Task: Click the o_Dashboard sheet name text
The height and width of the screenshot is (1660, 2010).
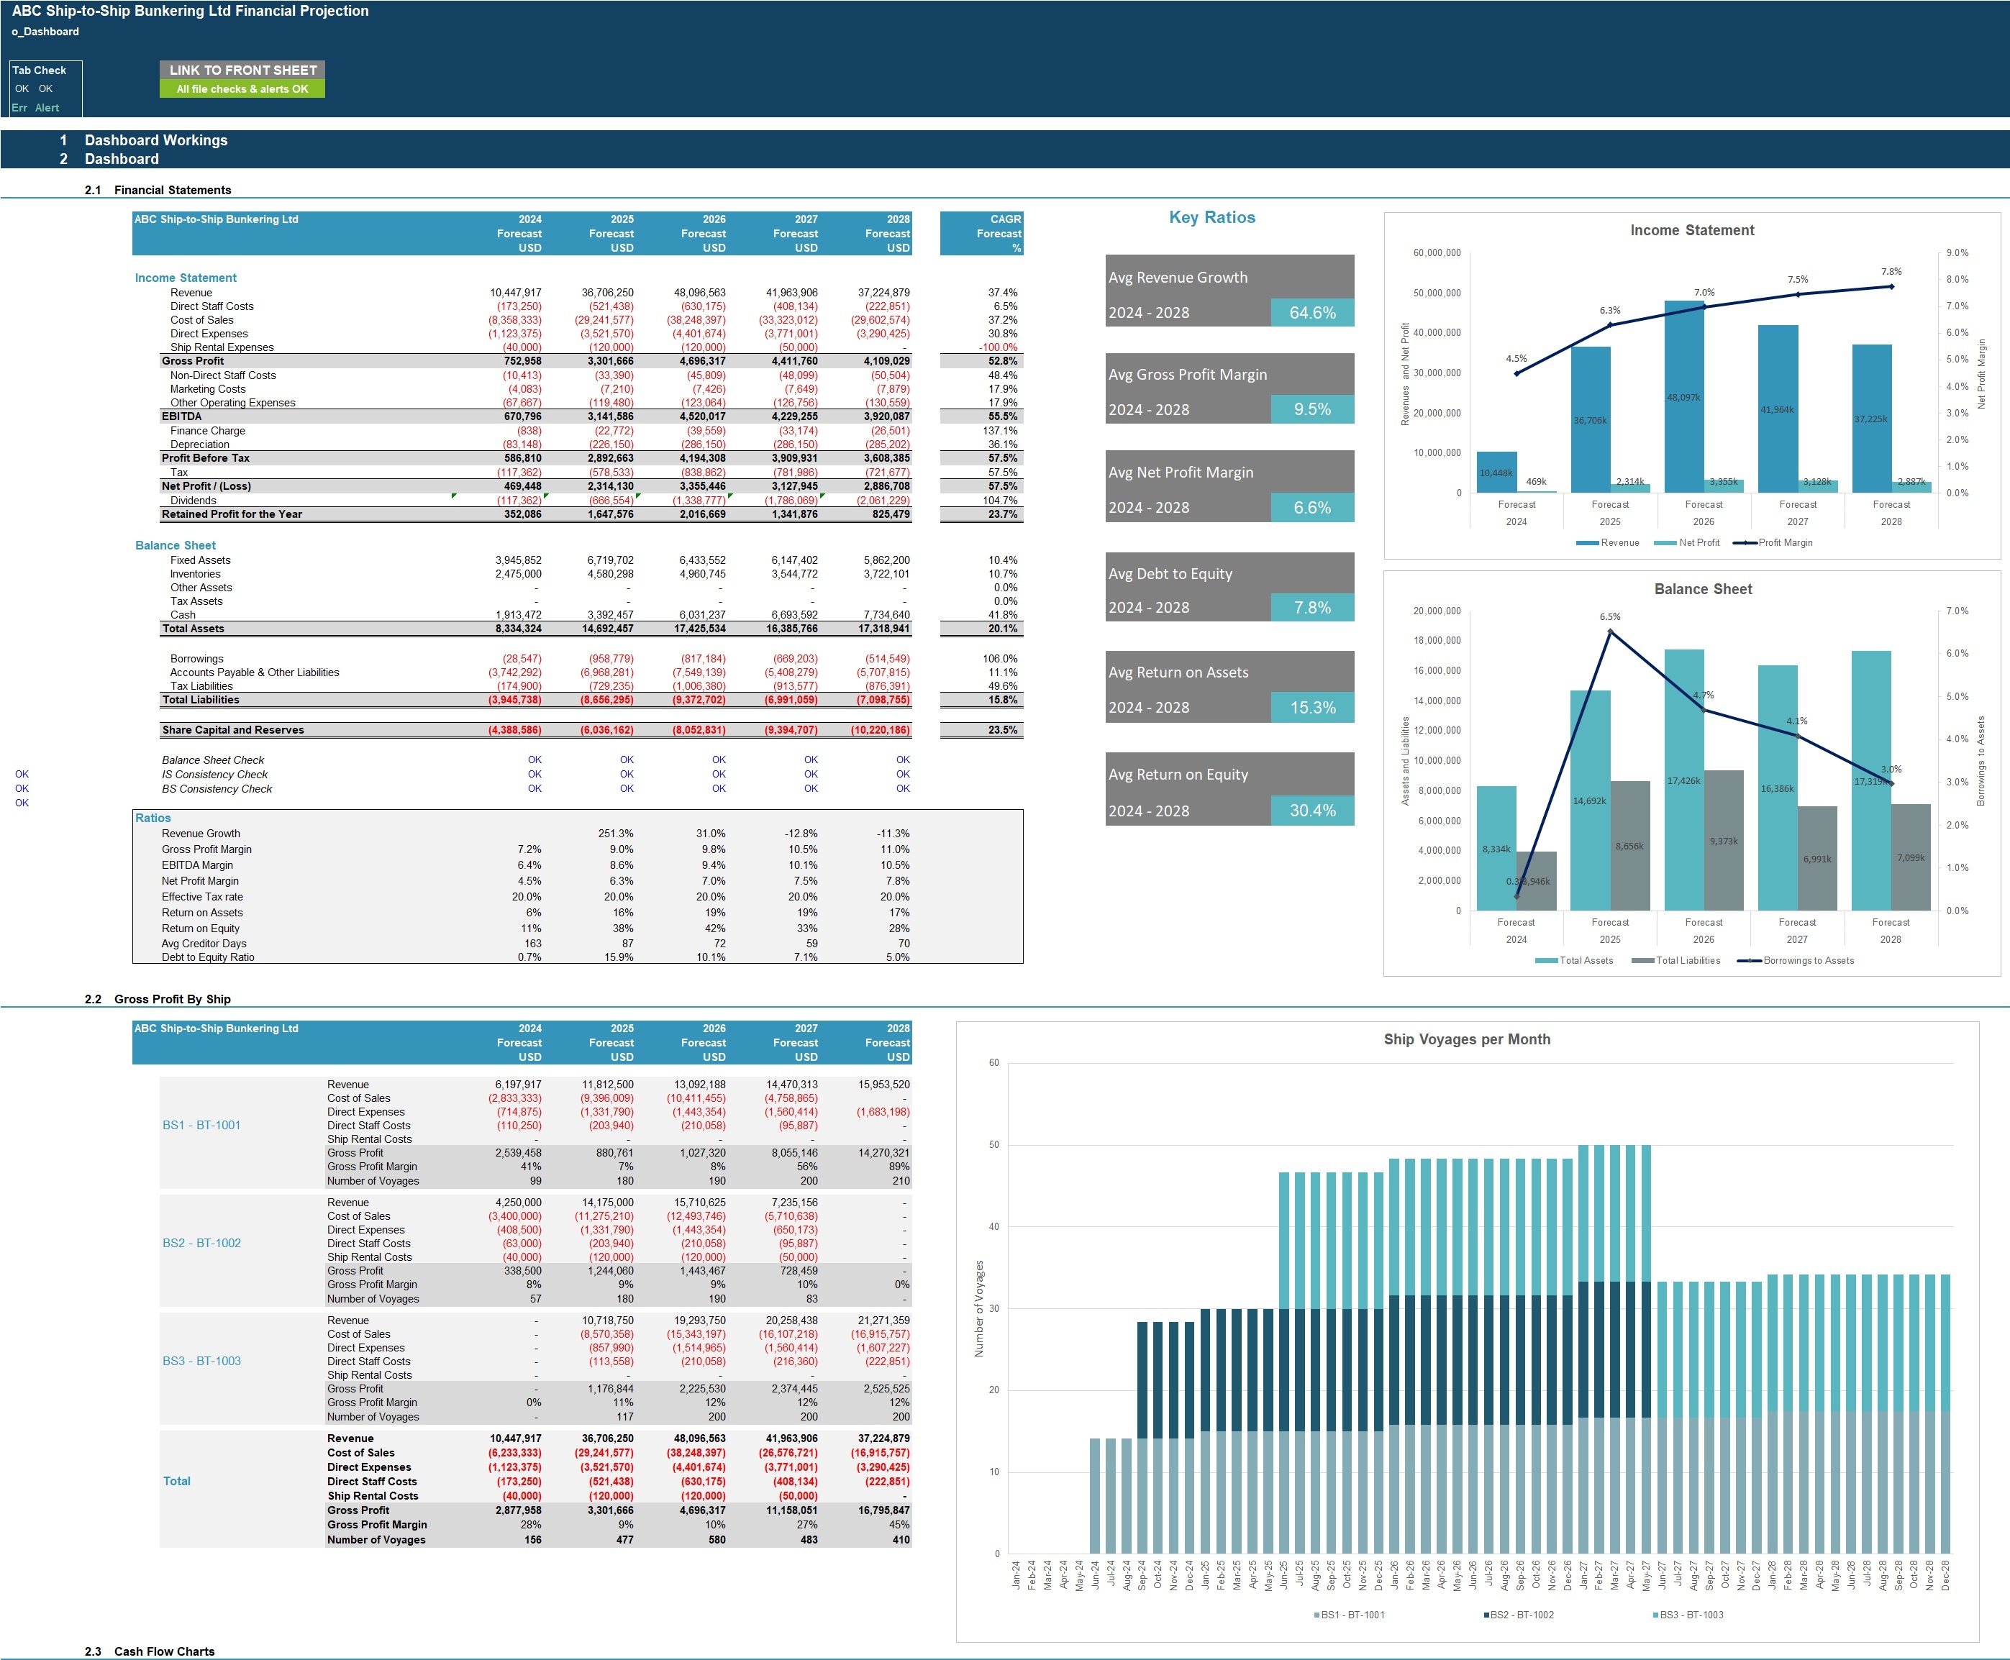Action: [x=45, y=32]
